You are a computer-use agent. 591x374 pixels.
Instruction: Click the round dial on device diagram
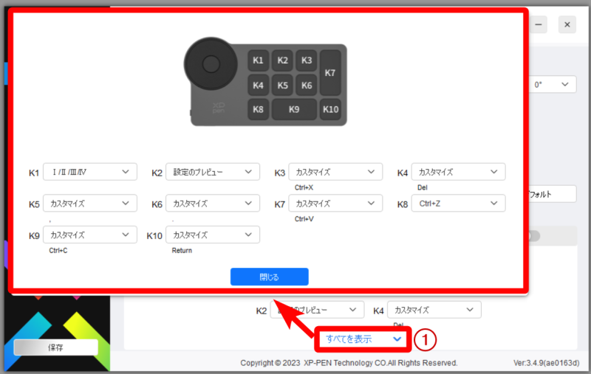[210, 64]
